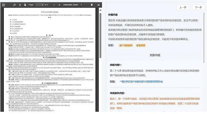The image size is (207, 114).
Task: Open the 银行对公客户身份识别与尽职调查管理办法 link
Action: tap(141, 82)
